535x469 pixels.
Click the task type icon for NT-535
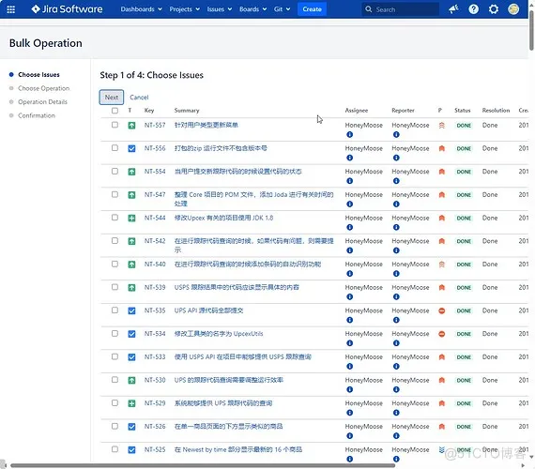click(x=131, y=310)
